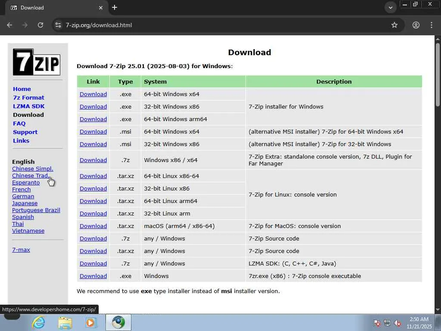The width and height of the screenshot is (441, 331).
Task: Click the browser back arrow
Action: pyautogui.click(x=9, y=25)
